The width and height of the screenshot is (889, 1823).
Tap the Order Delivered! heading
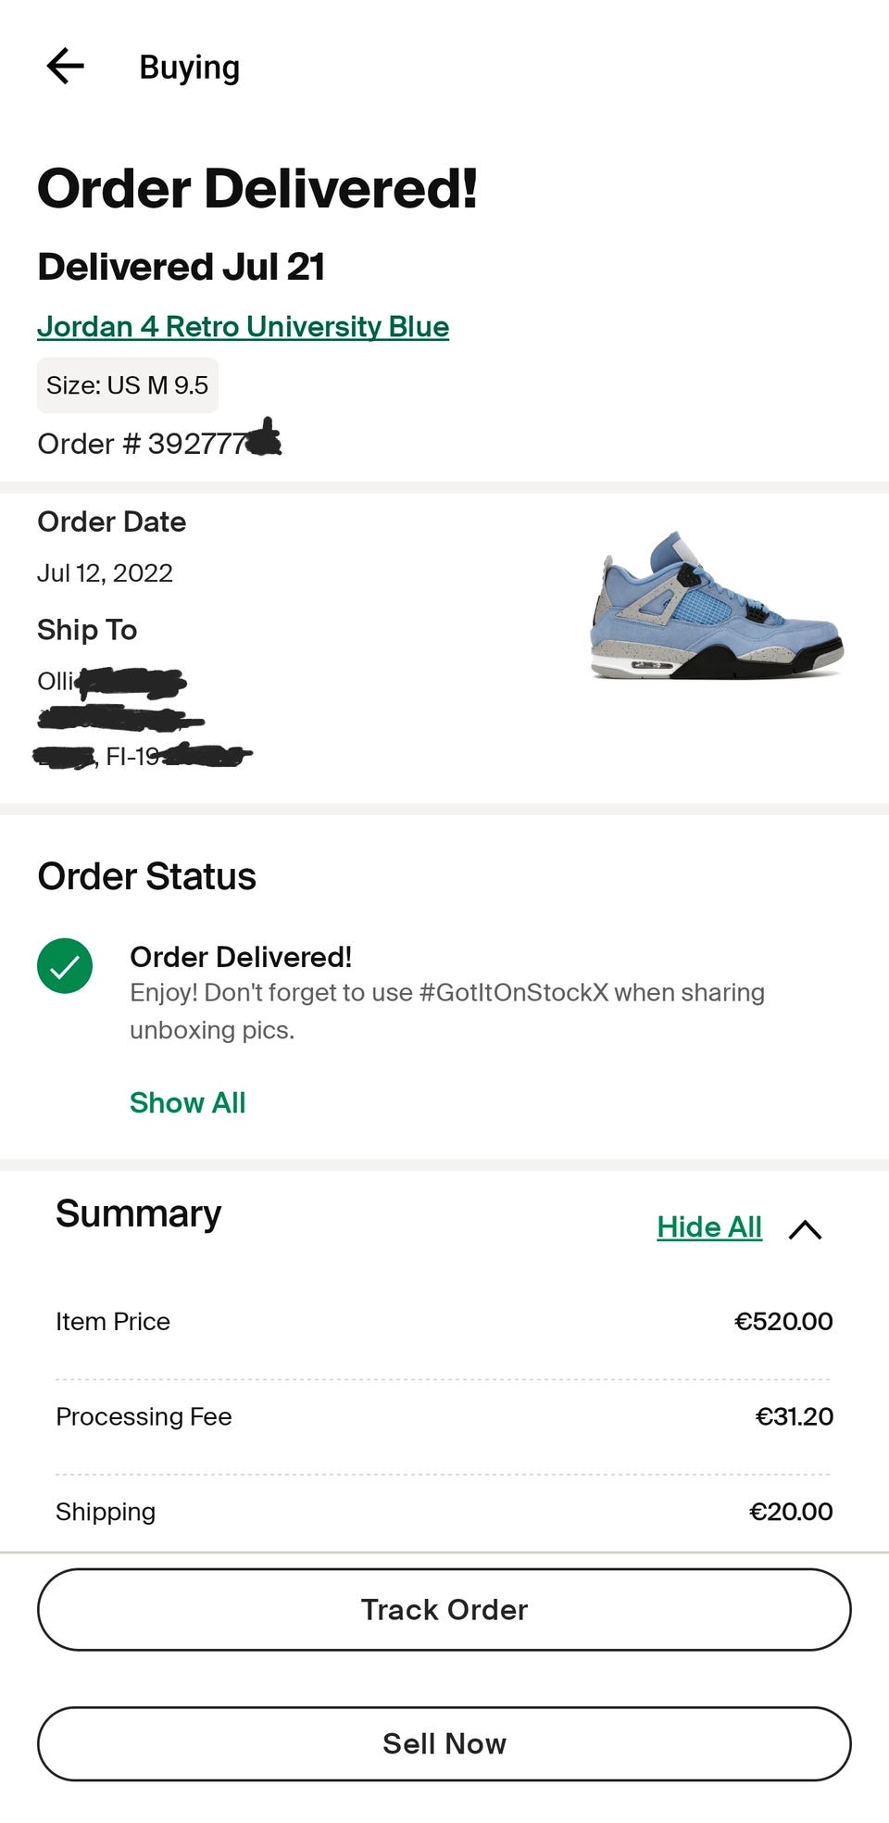tap(257, 189)
